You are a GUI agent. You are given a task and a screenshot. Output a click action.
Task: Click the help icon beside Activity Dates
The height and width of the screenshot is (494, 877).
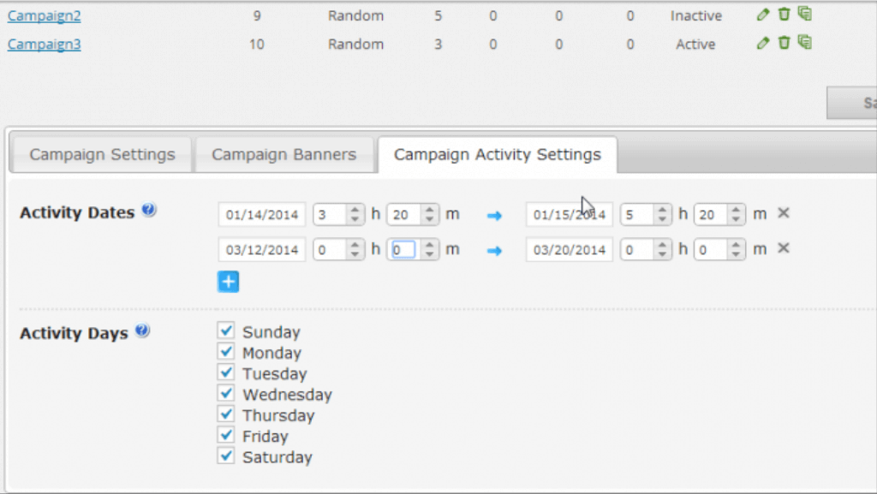[149, 211]
